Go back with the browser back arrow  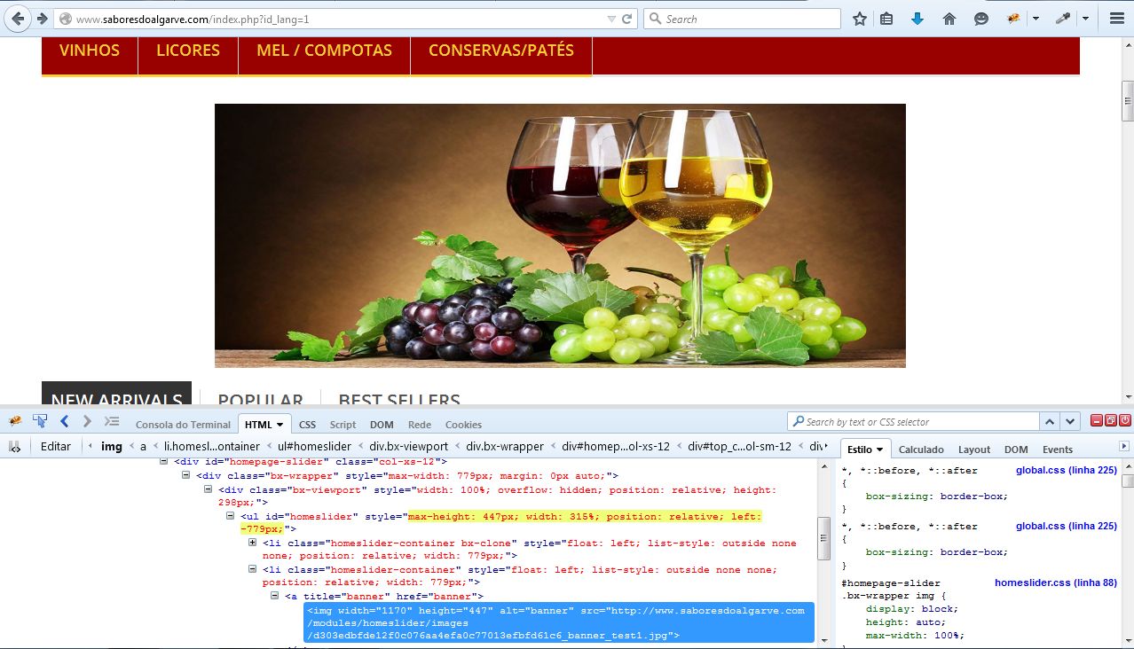pyautogui.click(x=17, y=19)
